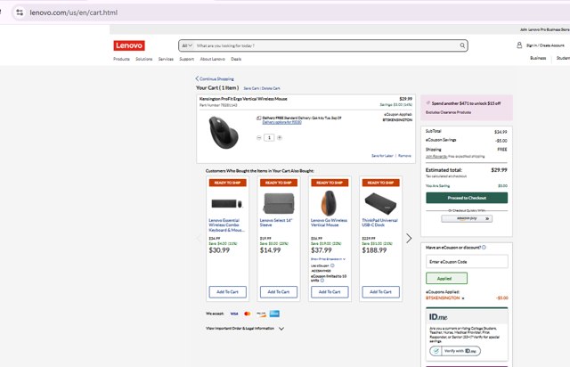Add the $37.99 vertical mouse to cart
570x367 pixels.
click(330, 291)
